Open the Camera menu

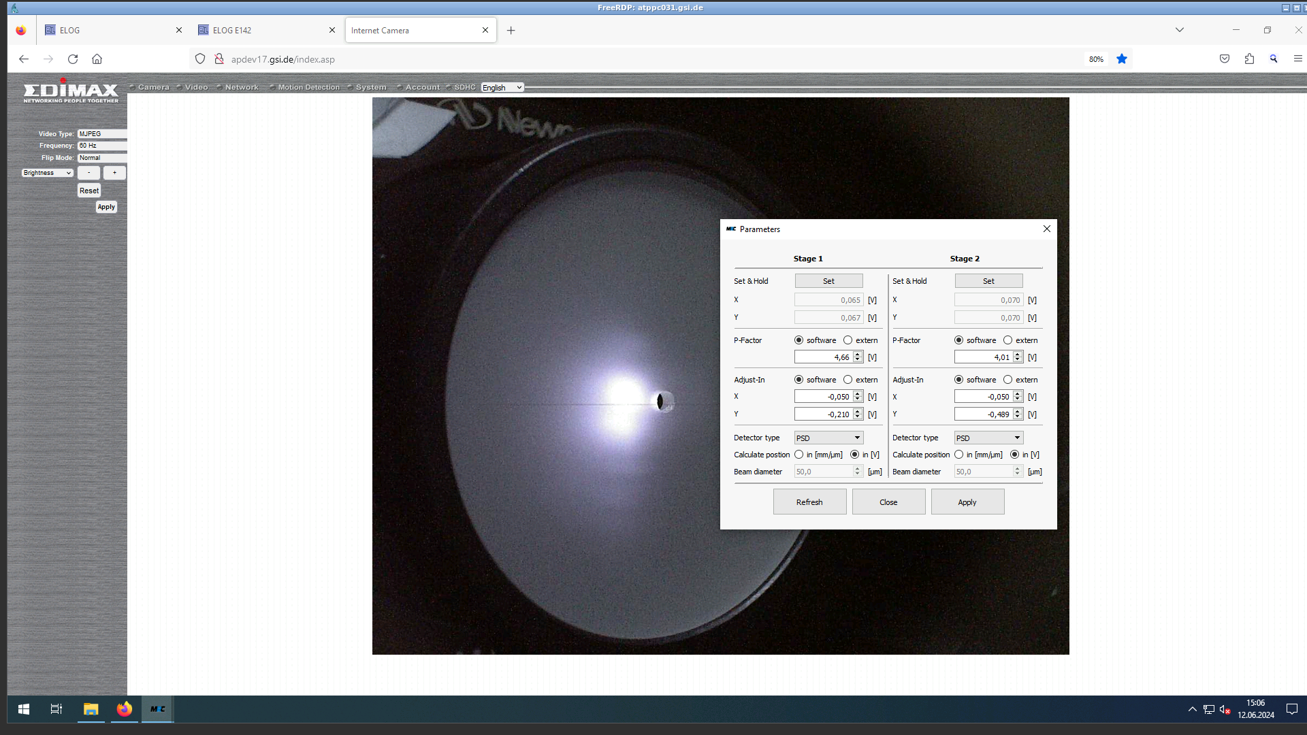tap(153, 87)
